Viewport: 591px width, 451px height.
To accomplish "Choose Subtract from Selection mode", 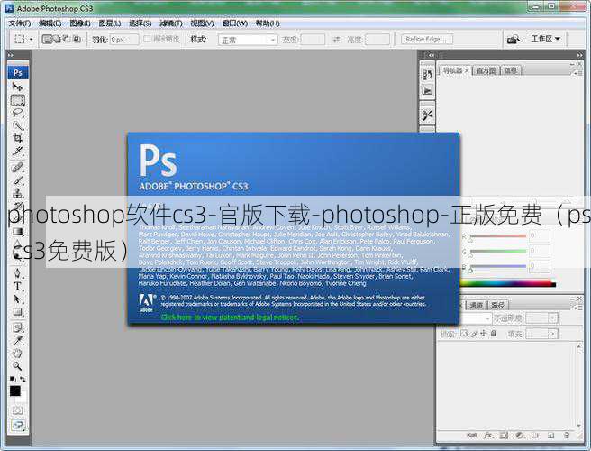I will pyautogui.click(x=67, y=39).
